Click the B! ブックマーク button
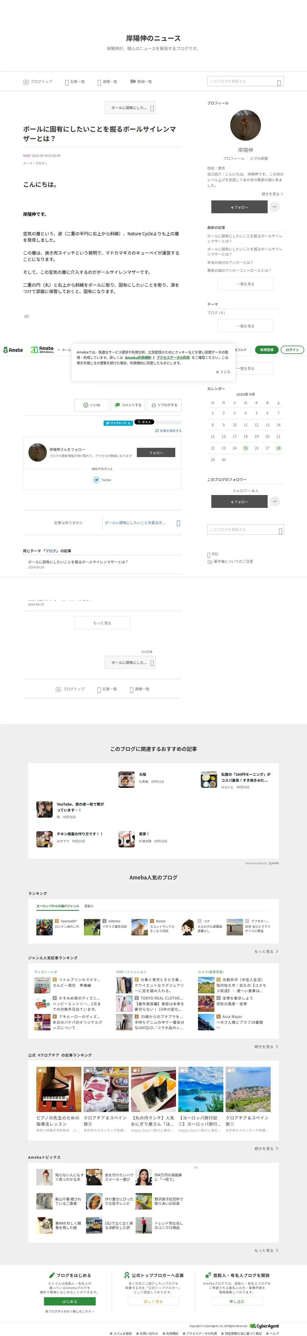307x1336 pixels. 118,423
